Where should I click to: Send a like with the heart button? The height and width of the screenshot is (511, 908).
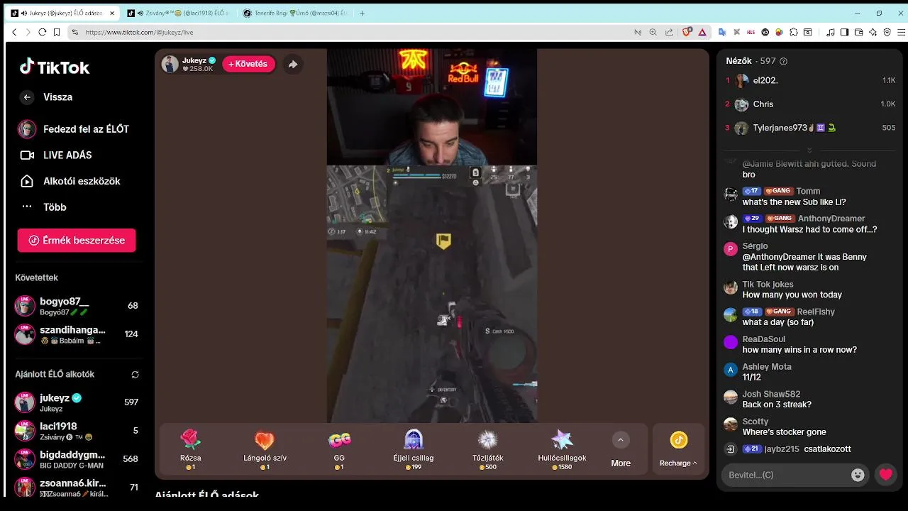point(885,475)
